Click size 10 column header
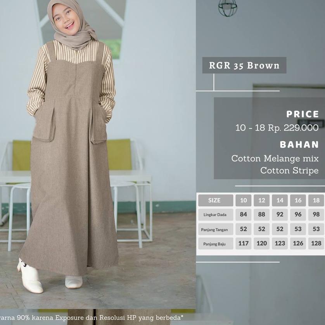325x325 pixels. point(243,200)
